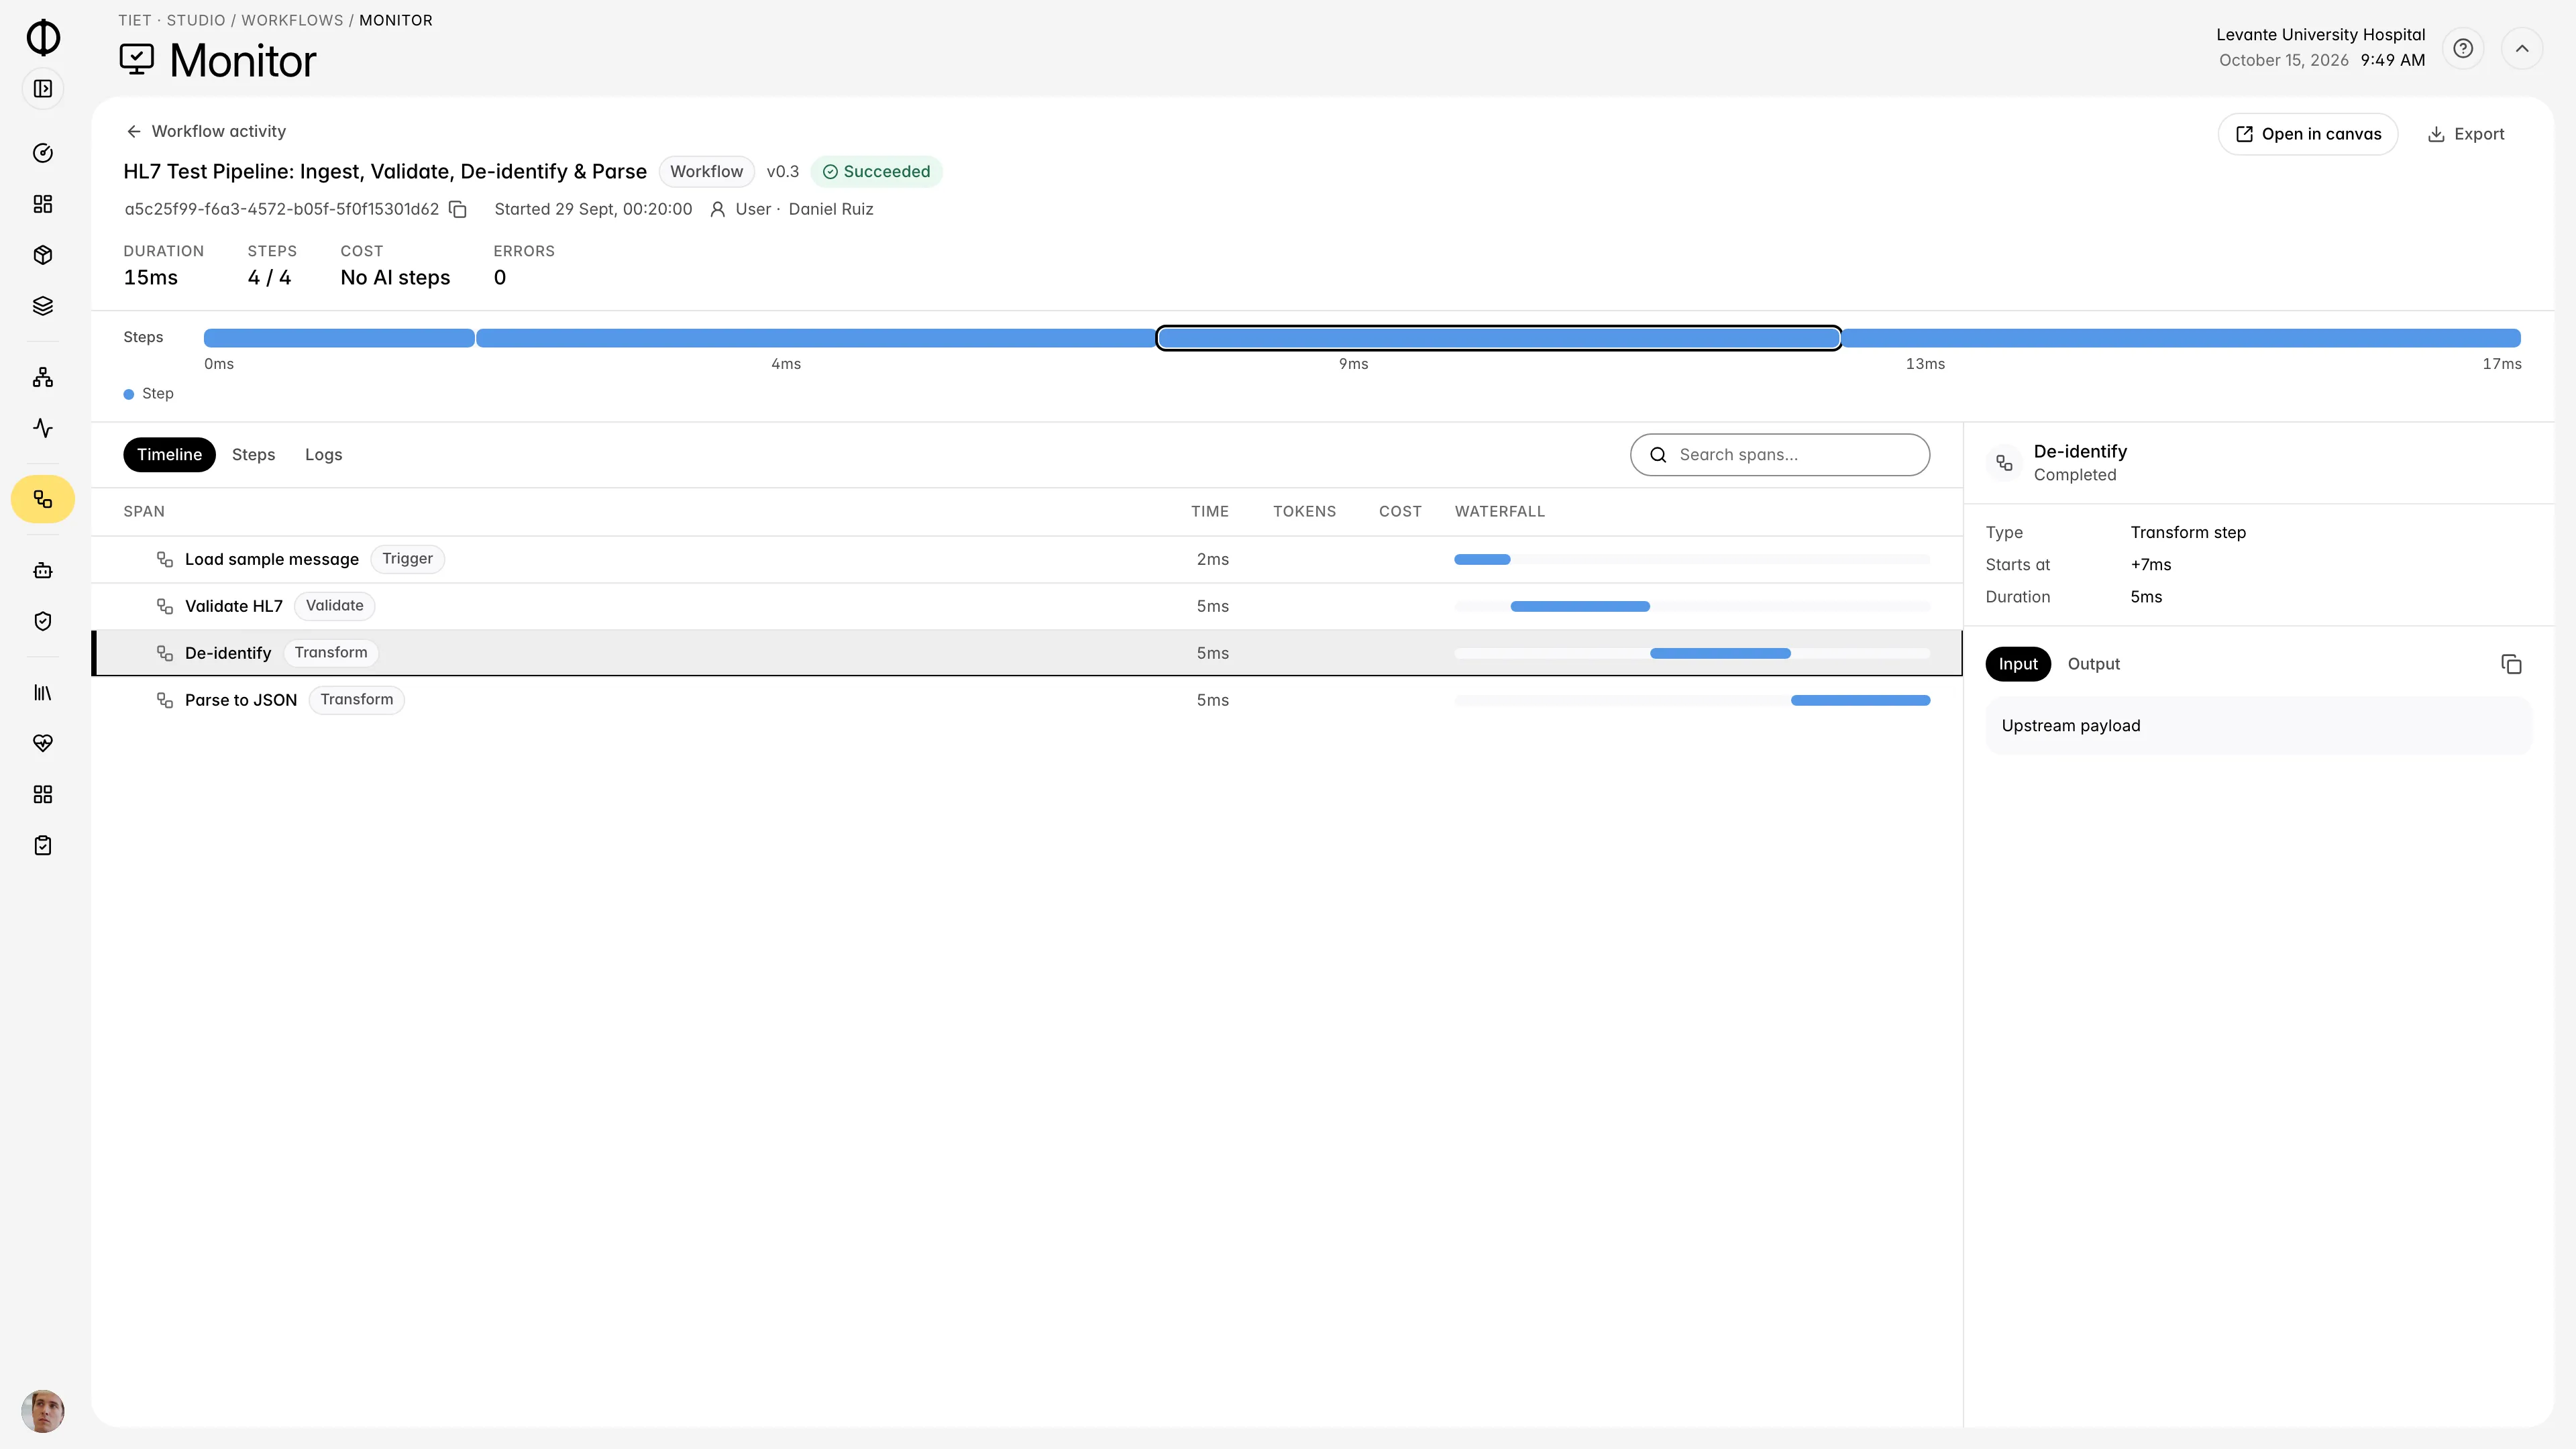Open the widgets layout sidebar icon
Screen dimensions: 2576x1449
pyautogui.click(x=43, y=204)
